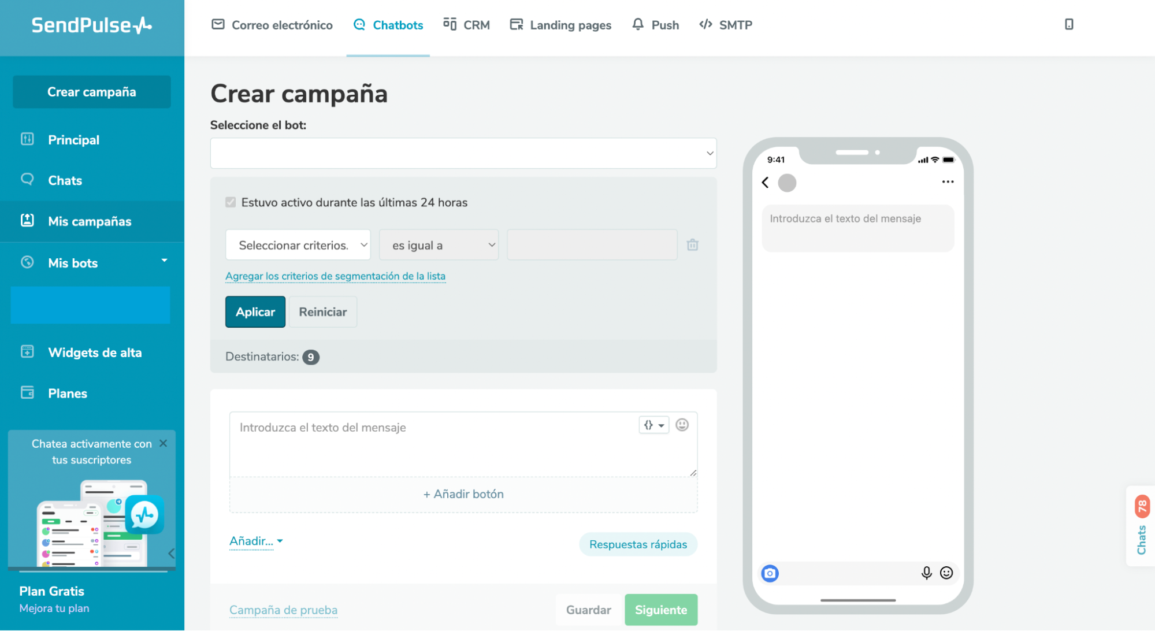The image size is (1155, 631).
Task: Tap the camera icon in phone preview
Action: click(770, 573)
